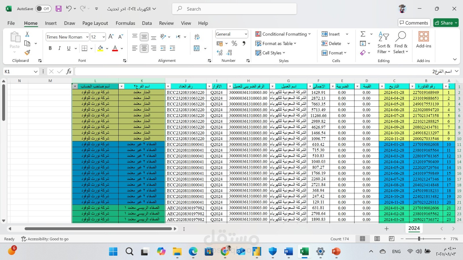Apply italic formatting
The width and height of the screenshot is (463, 260).
tap(59, 48)
